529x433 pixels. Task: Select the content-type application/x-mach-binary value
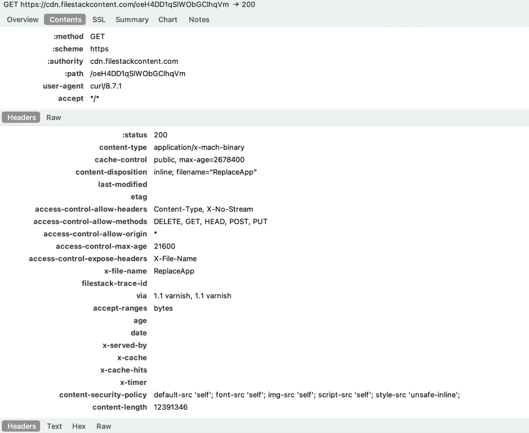click(199, 147)
